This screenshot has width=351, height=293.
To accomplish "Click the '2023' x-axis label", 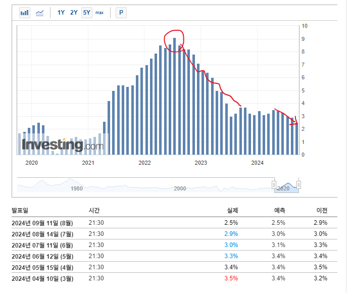I will click(200, 163).
